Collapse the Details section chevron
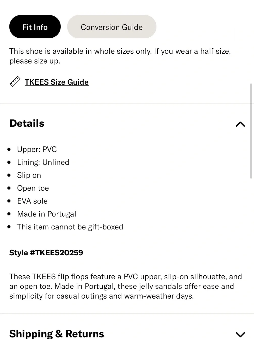 240,124
